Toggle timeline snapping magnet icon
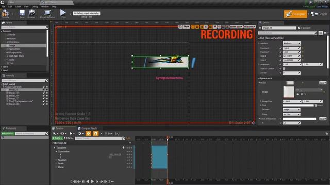This screenshot has height=185, width=330. coord(96,133)
